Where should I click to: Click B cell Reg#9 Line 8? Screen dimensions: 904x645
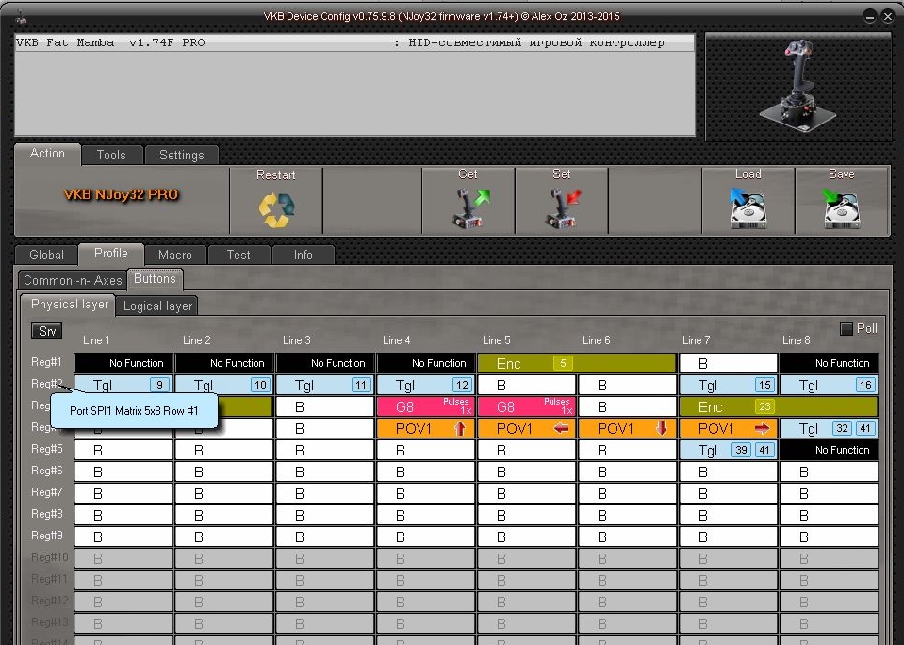tap(829, 537)
